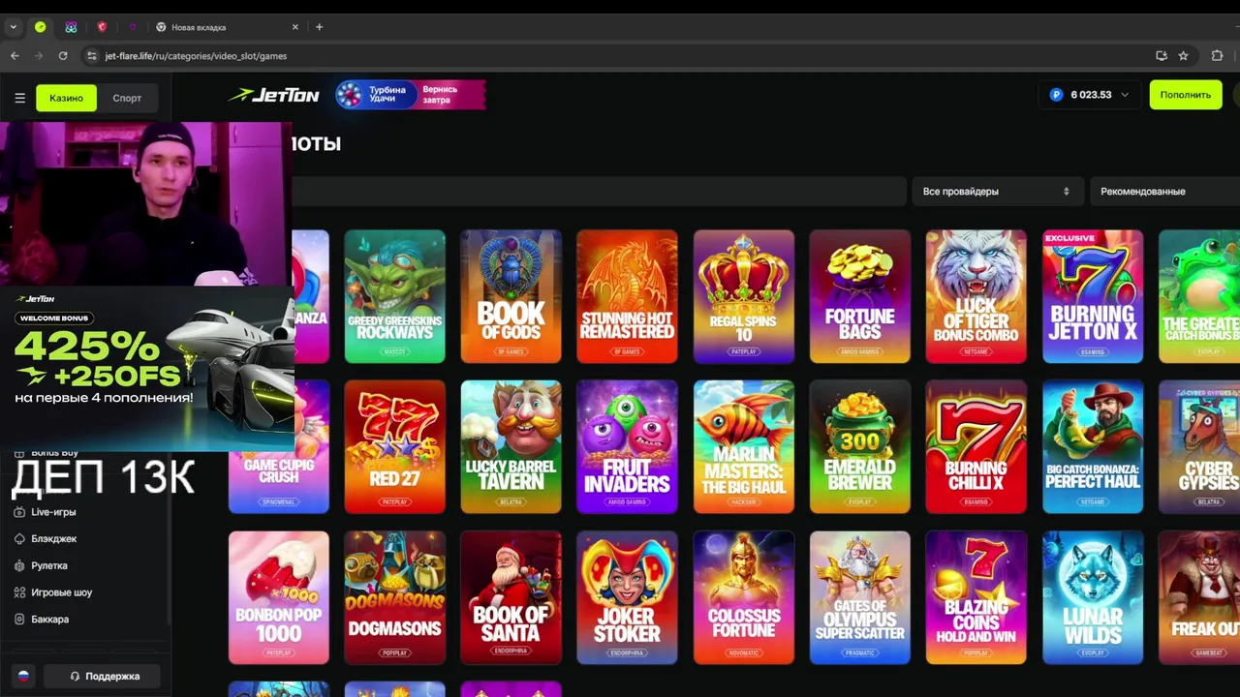The height and width of the screenshot is (697, 1240).
Task: Open Marlin Masters The Big Haul
Action: click(744, 446)
